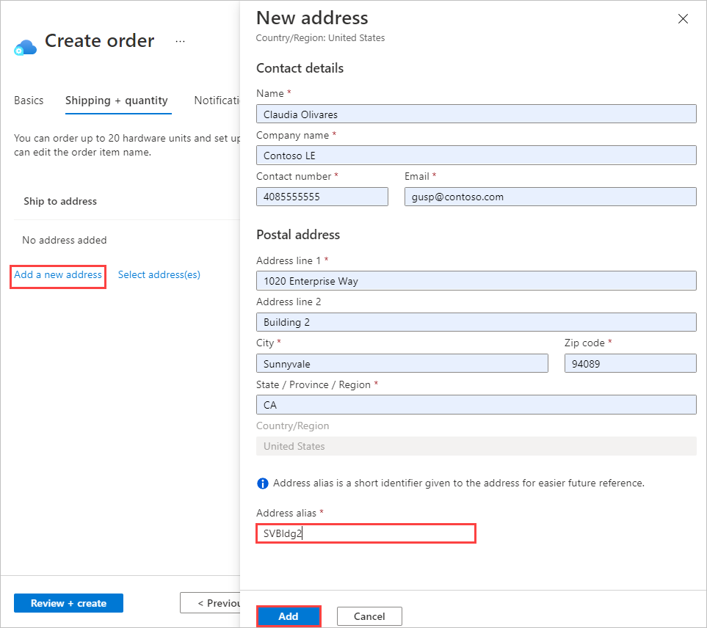
Task: Click the Email field showing gusp@contoso.com
Action: pyautogui.click(x=550, y=197)
